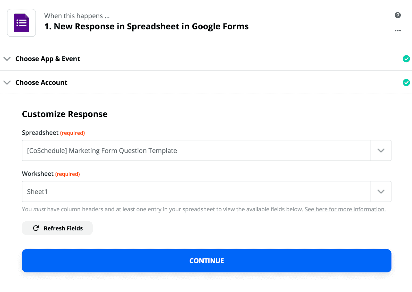This screenshot has height=292, width=412.
Task: Click the Worksheet field showing Sheet1
Action: (x=196, y=191)
